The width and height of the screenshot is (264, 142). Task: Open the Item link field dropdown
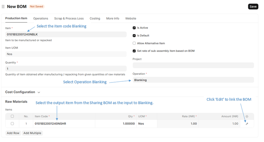66,35
